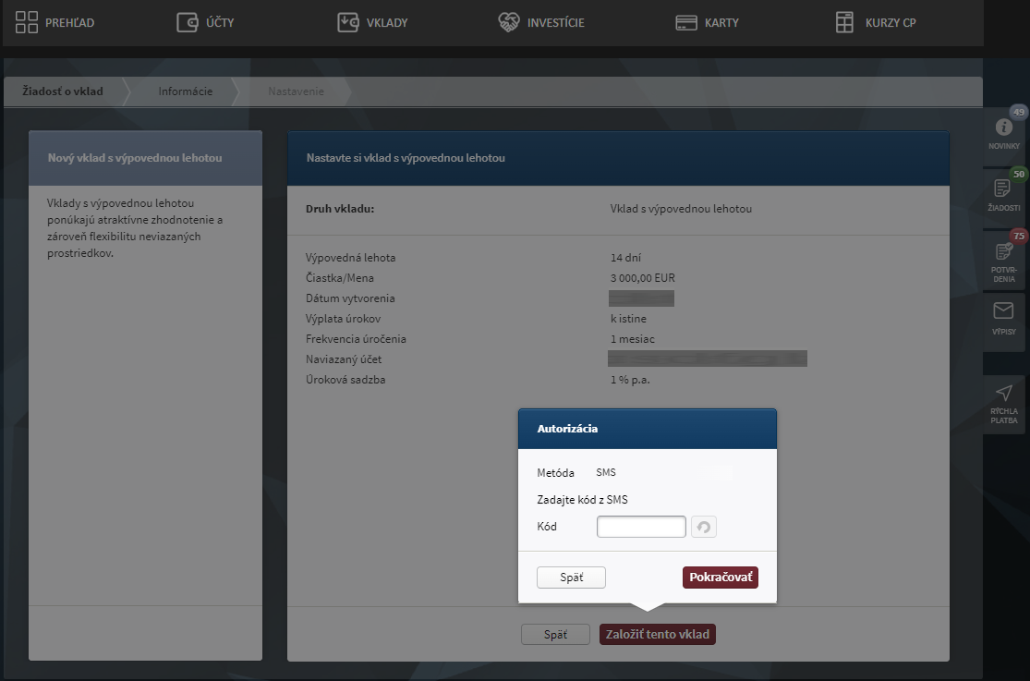Switch to Informácie breadcrumb step
Screen dimensions: 1030x681
[x=185, y=91]
